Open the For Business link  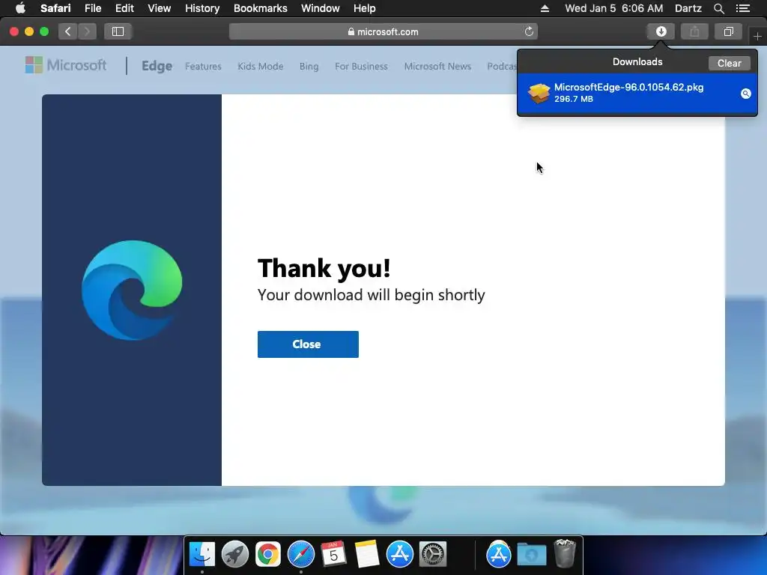361,66
